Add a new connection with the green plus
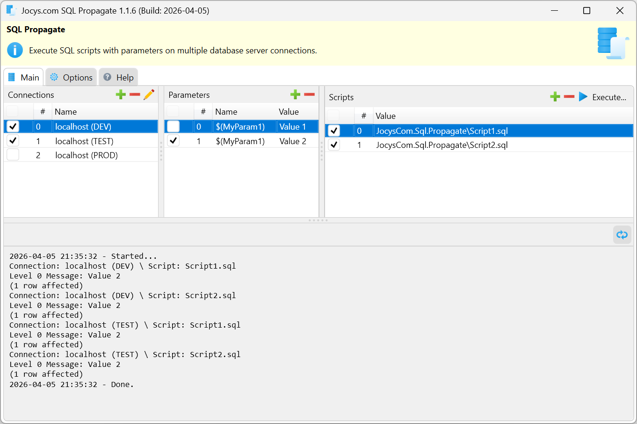The image size is (637, 424). [x=121, y=95]
